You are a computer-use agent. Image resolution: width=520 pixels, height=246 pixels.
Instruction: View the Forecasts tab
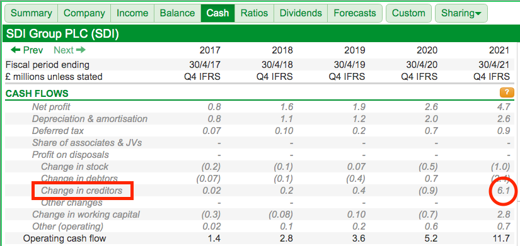pyautogui.click(x=355, y=13)
